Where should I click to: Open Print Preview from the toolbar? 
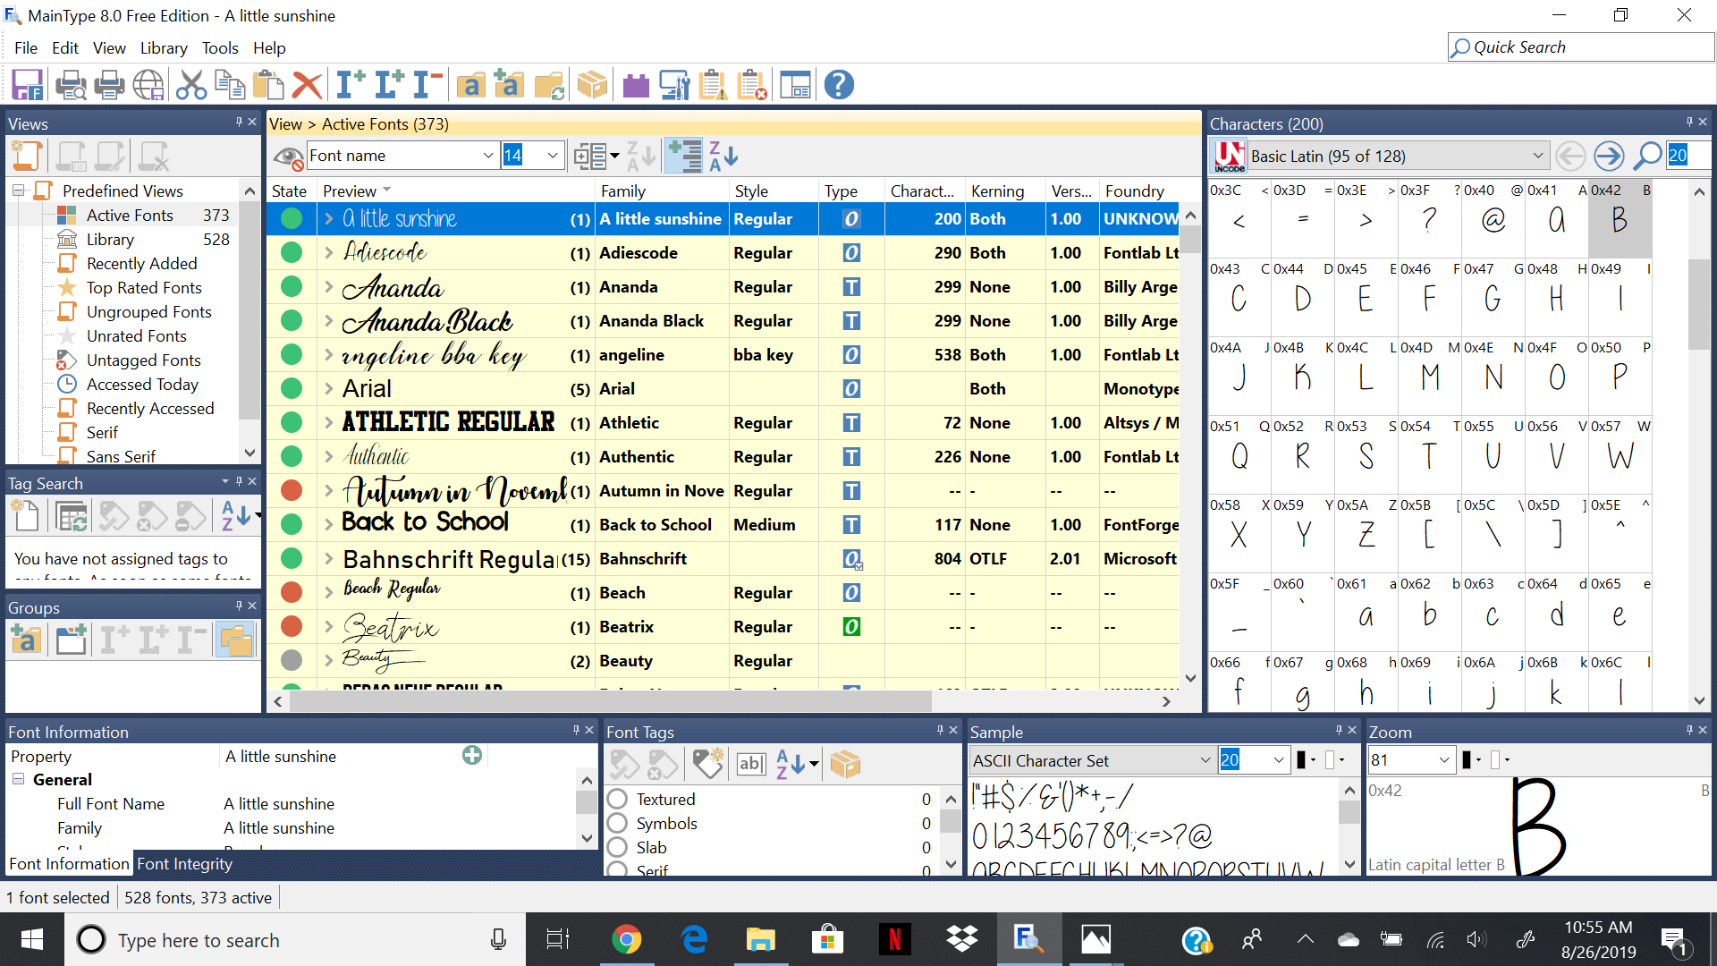pyautogui.click(x=71, y=85)
